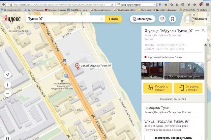
Task: Open the Windows Media bookmark
Action: [x=188, y=10]
